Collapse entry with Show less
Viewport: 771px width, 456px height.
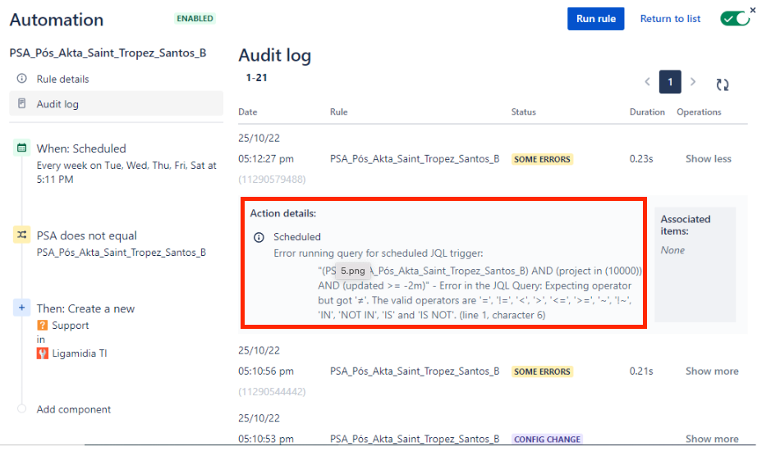pyautogui.click(x=708, y=159)
